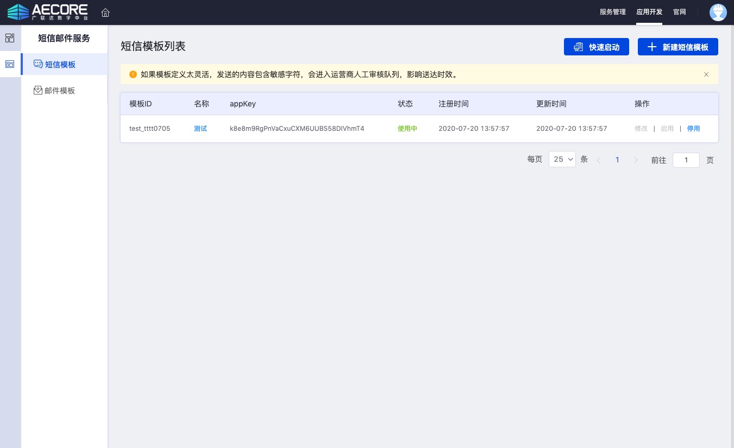
Task: Click the plus icon on 新建短信模板 button
Action: pyautogui.click(x=652, y=47)
